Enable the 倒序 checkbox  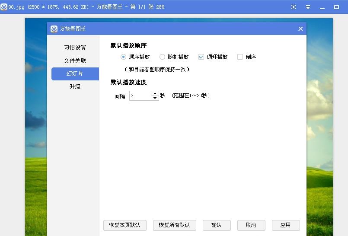click(240, 57)
